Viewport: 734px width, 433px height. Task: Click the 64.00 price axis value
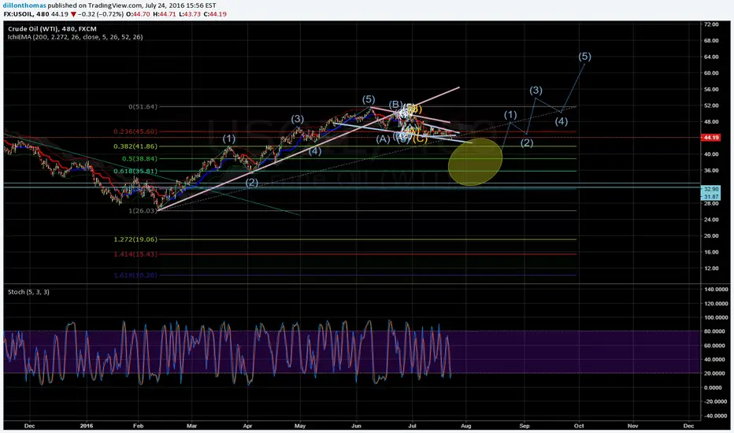point(711,57)
